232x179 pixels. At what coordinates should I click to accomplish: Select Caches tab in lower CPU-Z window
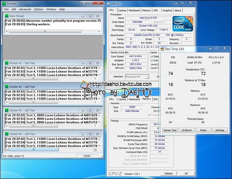[x=122, y=99]
